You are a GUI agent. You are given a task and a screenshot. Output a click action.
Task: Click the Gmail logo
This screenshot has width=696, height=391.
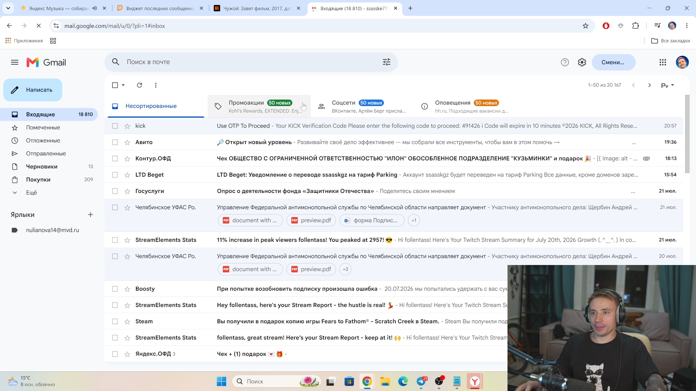click(46, 62)
